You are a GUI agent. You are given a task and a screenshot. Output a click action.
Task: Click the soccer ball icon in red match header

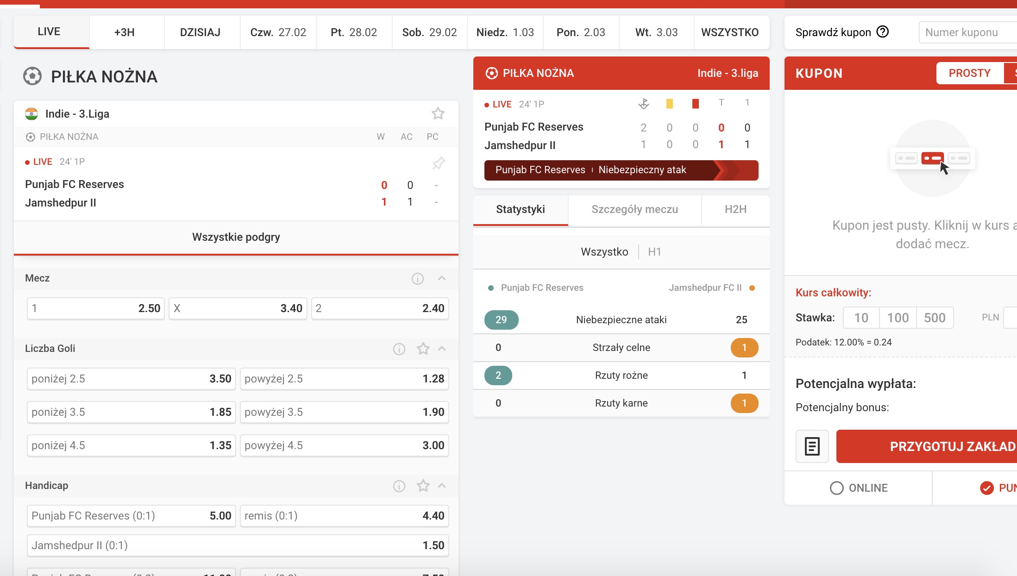click(491, 73)
